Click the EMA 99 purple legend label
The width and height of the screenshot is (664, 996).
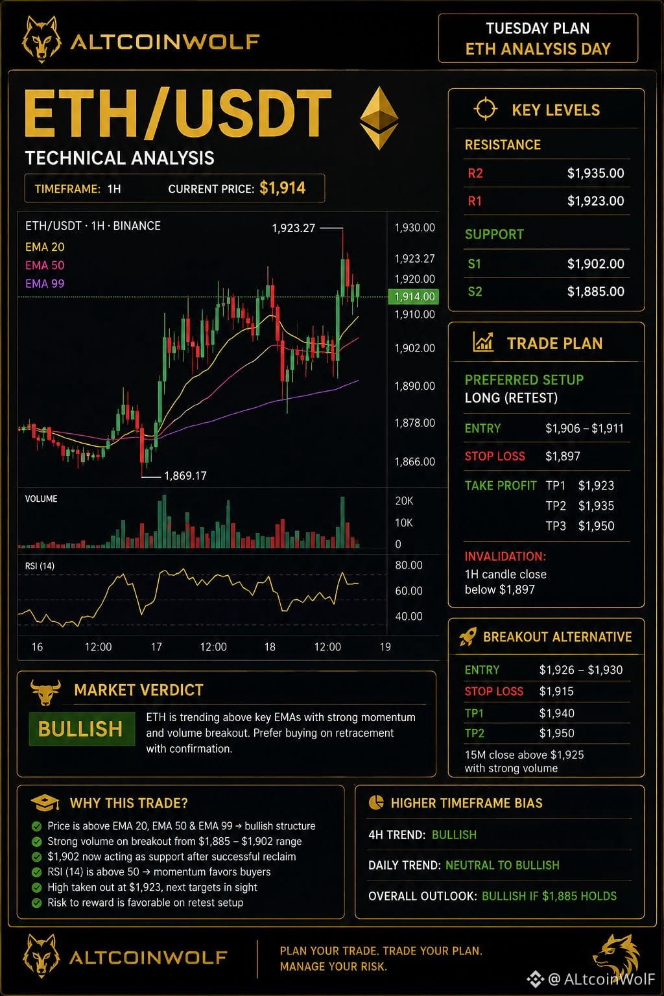(x=45, y=283)
